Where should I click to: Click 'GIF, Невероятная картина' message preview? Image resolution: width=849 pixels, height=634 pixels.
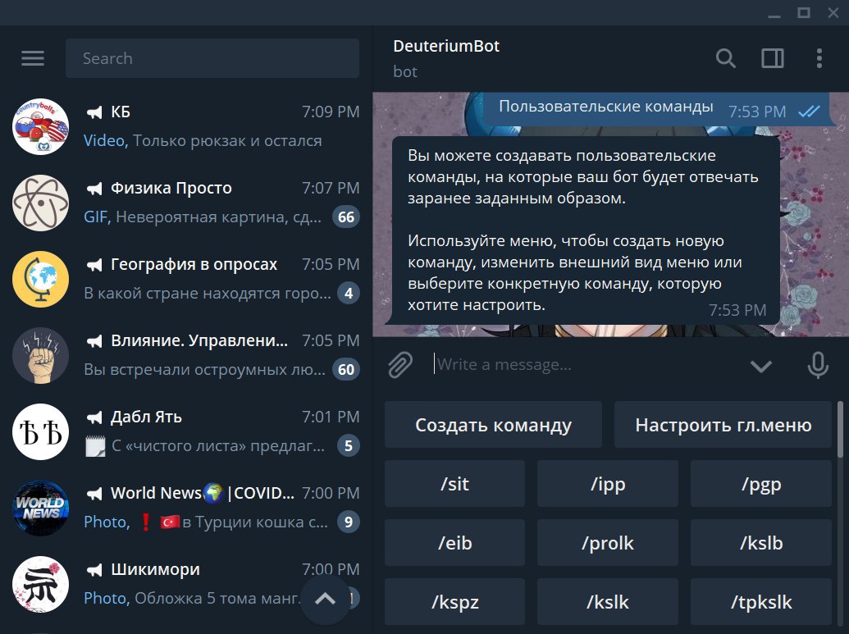[203, 217]
